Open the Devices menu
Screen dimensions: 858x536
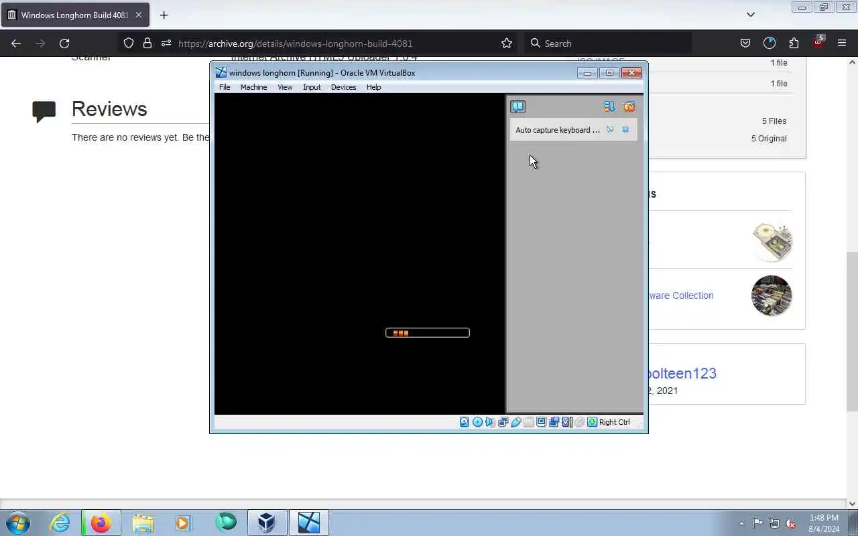tap(343, 87)
